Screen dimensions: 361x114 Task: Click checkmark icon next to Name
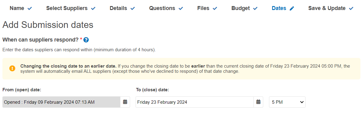click(x=30, y=8)
